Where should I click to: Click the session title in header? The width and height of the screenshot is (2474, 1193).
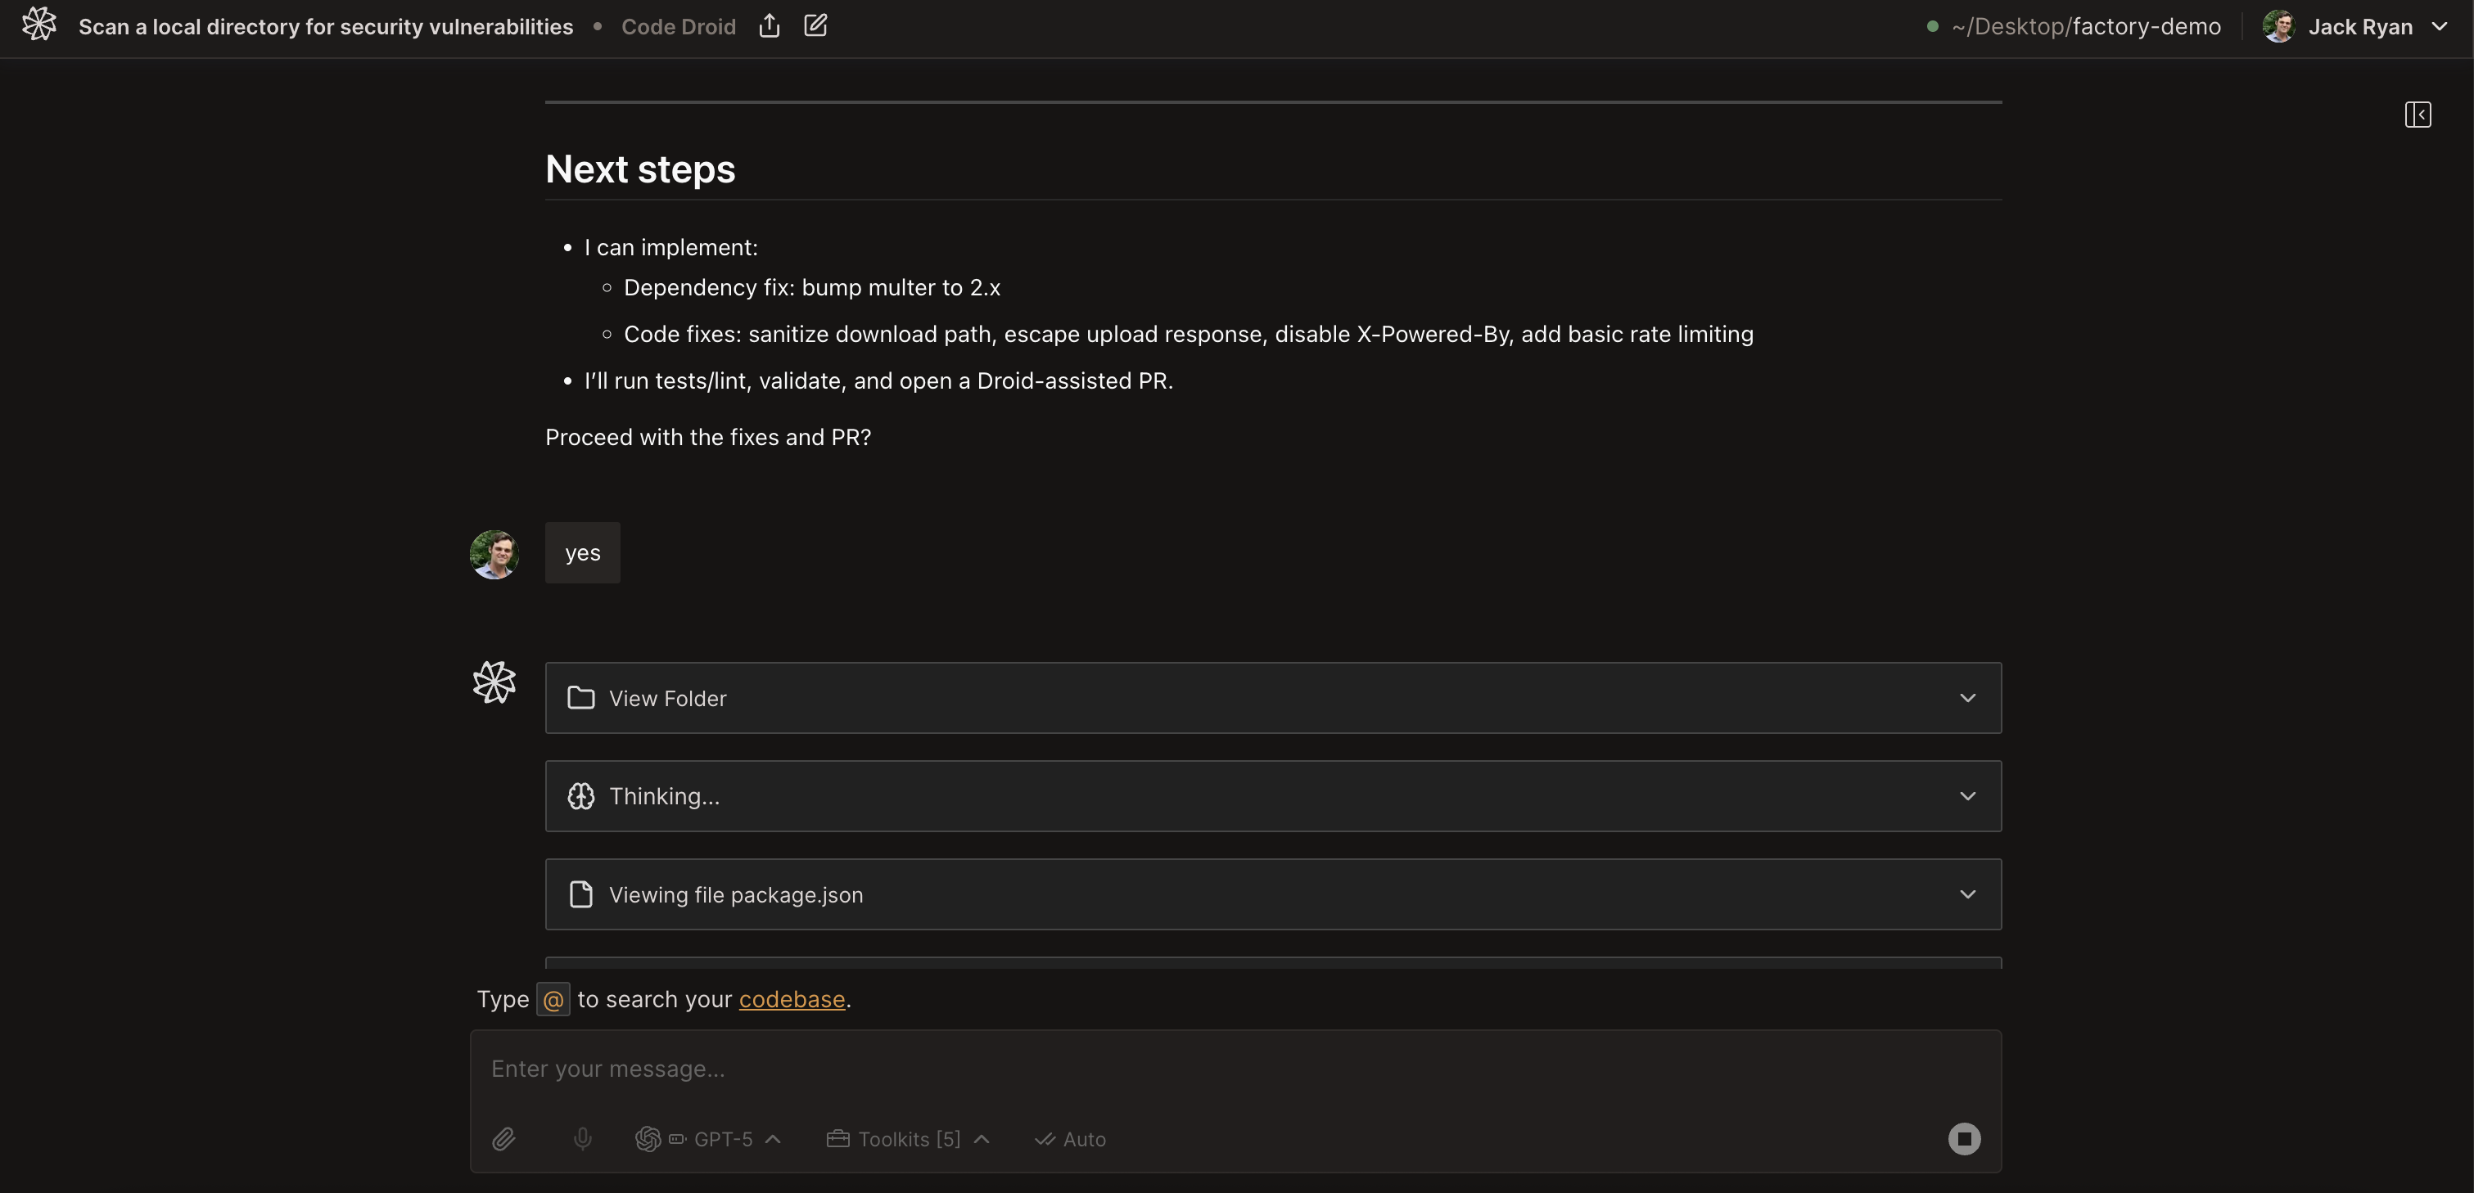pos(326,27)
